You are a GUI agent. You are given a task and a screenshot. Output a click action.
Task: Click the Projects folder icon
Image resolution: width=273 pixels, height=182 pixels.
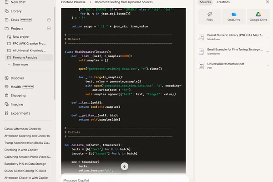pyautogui.click(x=6, y=28)
